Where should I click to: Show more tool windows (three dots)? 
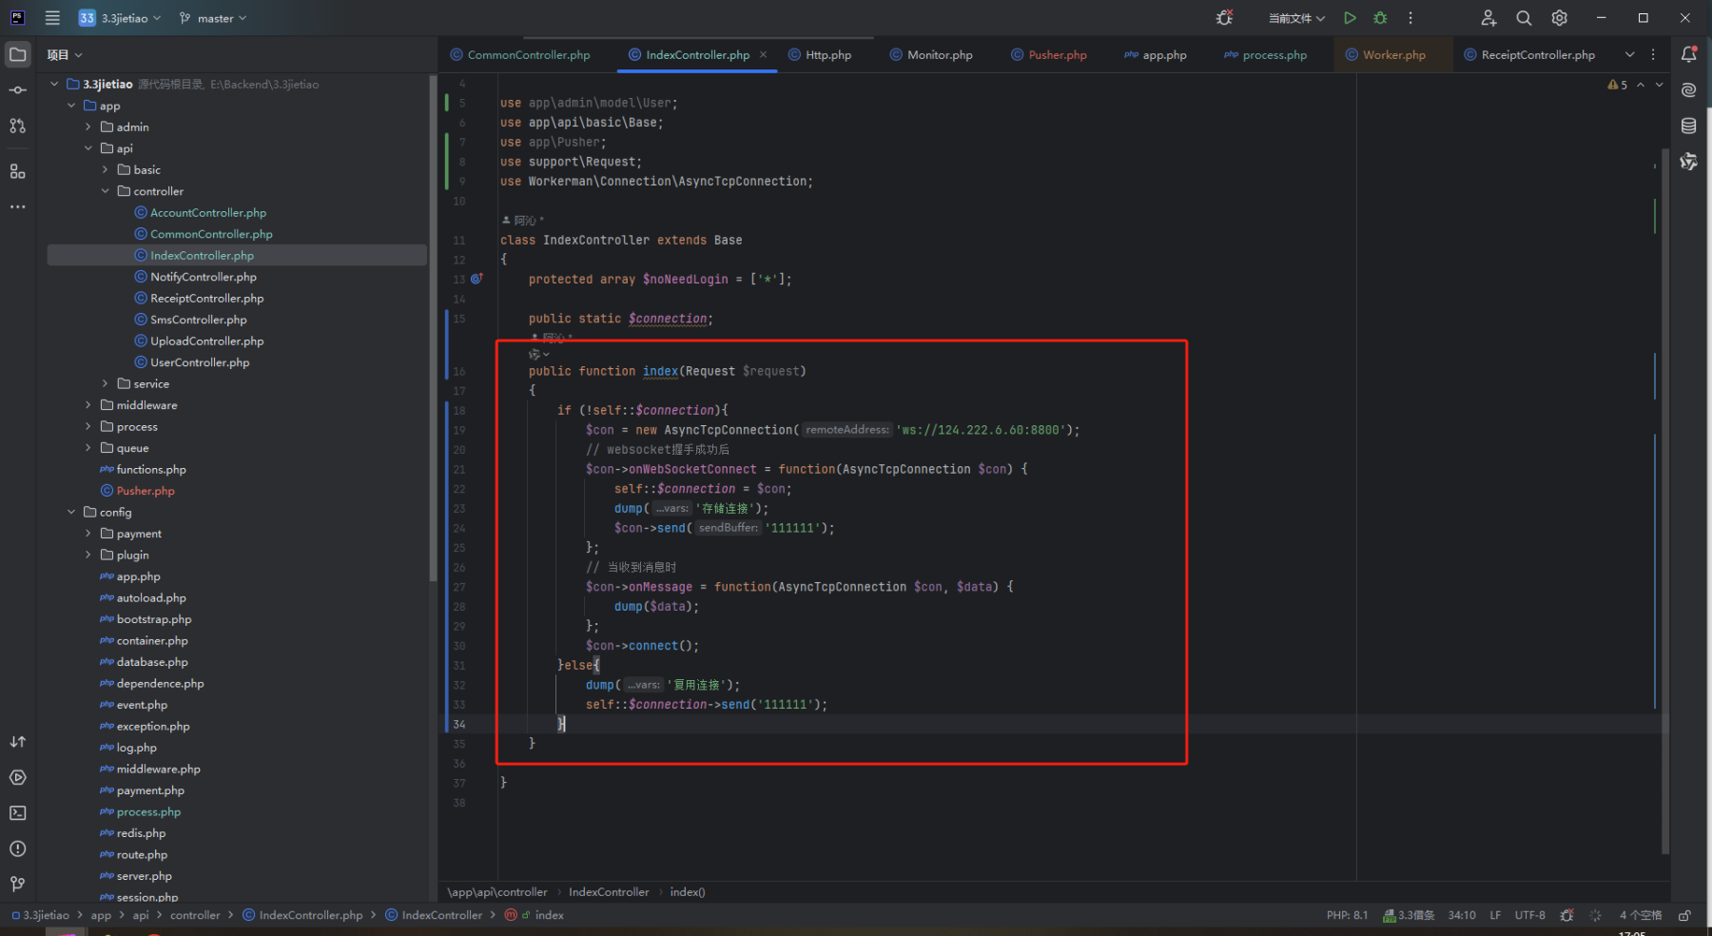pyautogui.click(x=17, y=206)
